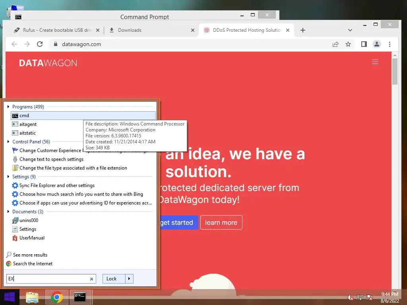Click the Action Center flag icon
407x305 pixels.
tap(370, 297)
